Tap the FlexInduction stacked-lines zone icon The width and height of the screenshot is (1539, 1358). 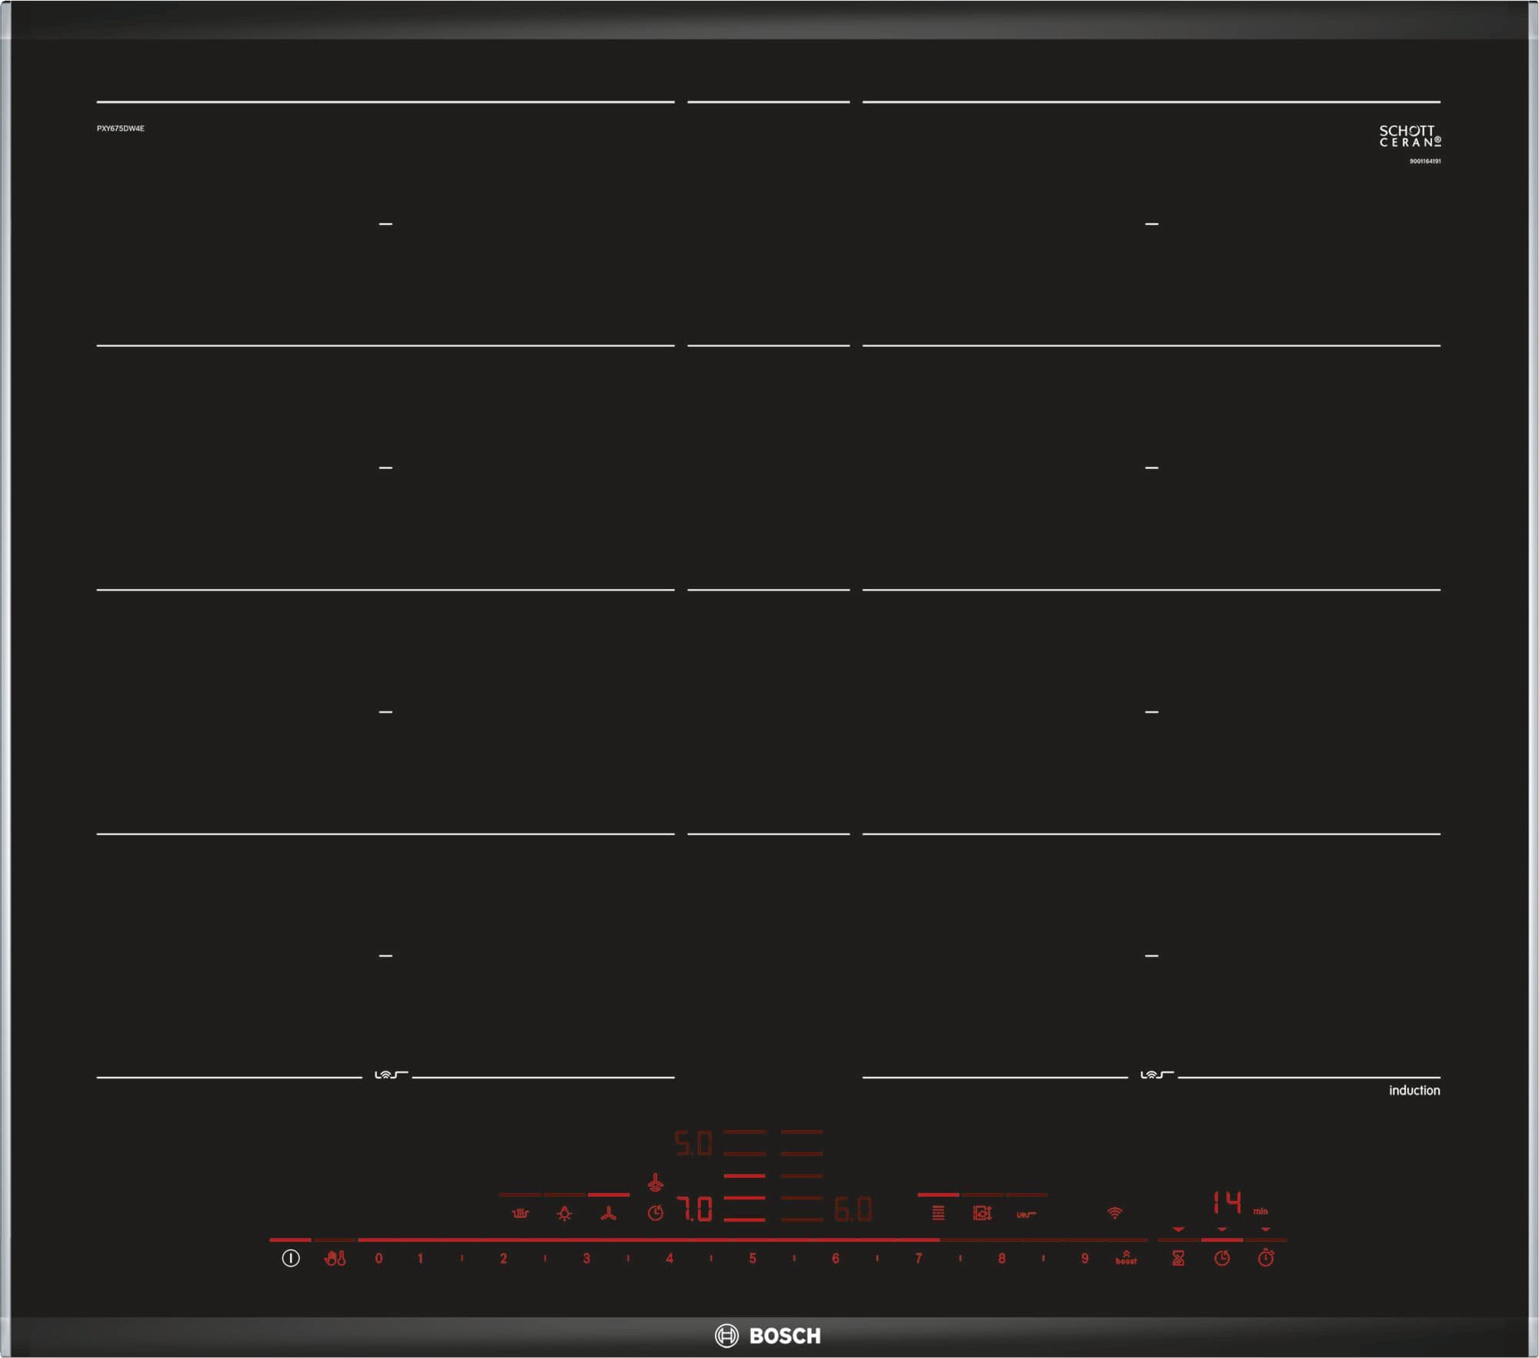pos(938,1213)
